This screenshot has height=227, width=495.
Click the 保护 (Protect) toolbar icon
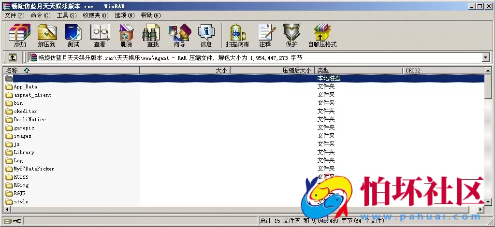point(291,32)
